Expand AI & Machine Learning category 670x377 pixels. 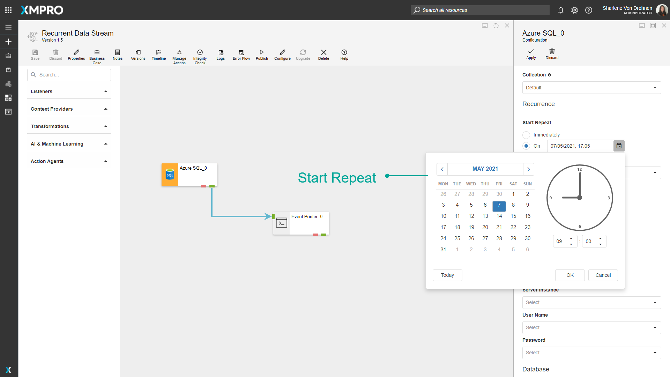[69, 144]
